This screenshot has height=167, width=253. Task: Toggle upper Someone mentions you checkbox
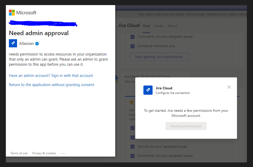[x=132, y=46]
